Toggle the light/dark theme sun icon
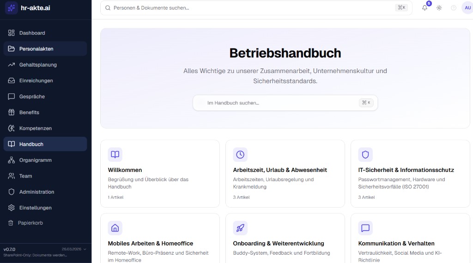This screenshot has width=473, height=263. [x=439, y=8]
